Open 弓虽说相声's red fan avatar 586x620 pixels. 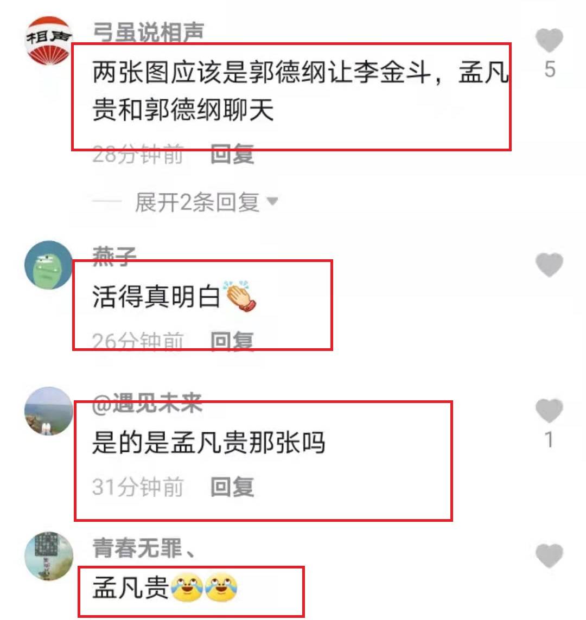tap(49, 40)
